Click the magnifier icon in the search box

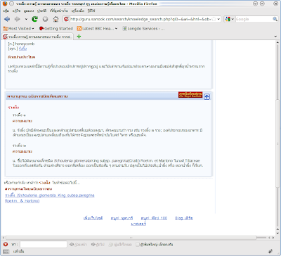275,19
